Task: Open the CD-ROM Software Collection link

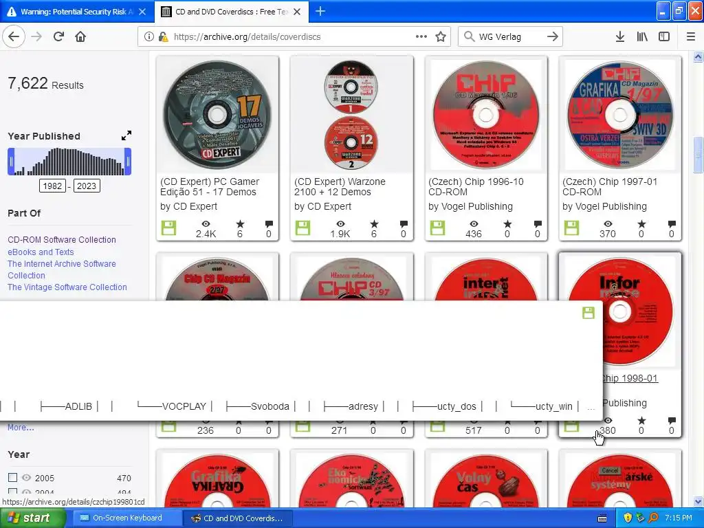Action: tap(61, 240)
